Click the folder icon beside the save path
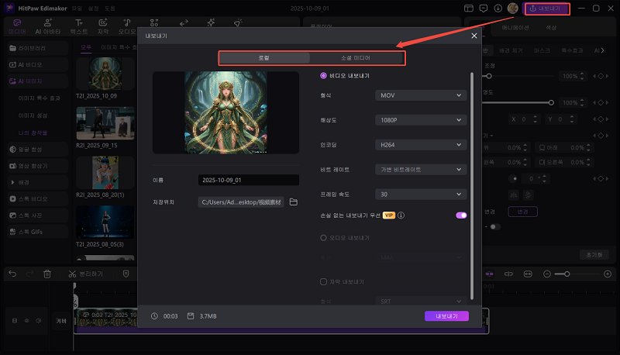This screenshot has width=620, height=355. coord(293,202)
